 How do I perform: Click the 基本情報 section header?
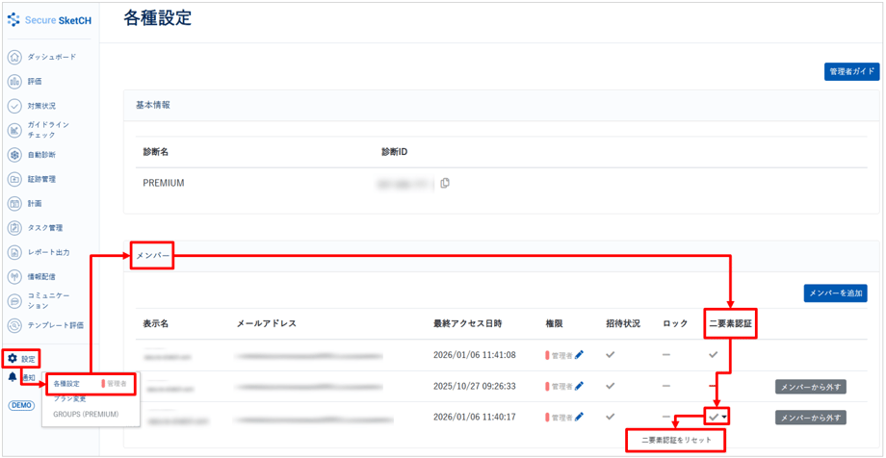point(154,105)
